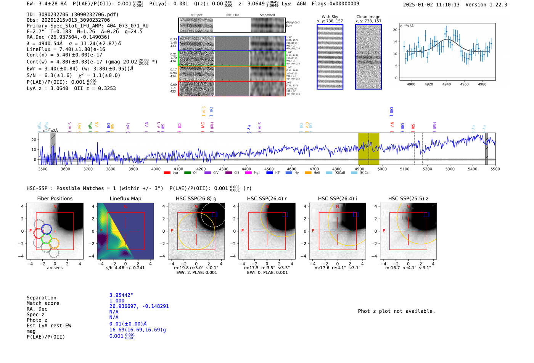Open the Weighted Sum 2D spectrum row
Viewport: 534px width, 363px height.
coord(232,25)
